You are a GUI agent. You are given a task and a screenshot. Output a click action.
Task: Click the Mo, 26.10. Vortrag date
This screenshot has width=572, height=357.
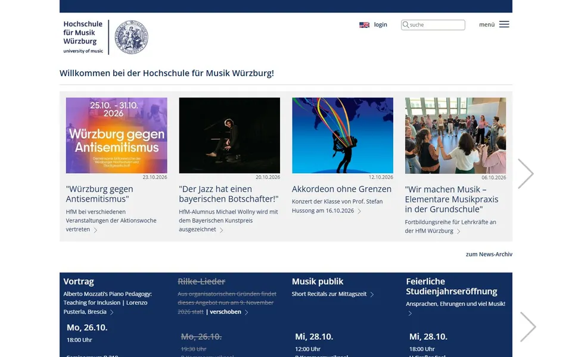coord(87,327)
